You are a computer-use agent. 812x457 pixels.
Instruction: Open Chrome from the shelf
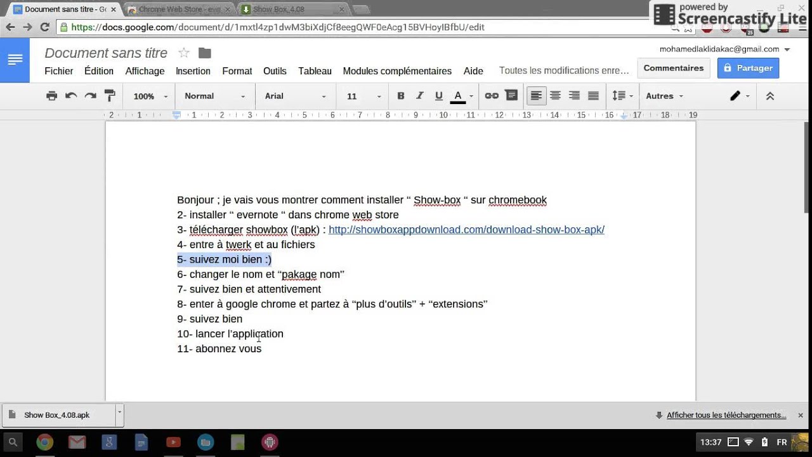coord(44,442)
